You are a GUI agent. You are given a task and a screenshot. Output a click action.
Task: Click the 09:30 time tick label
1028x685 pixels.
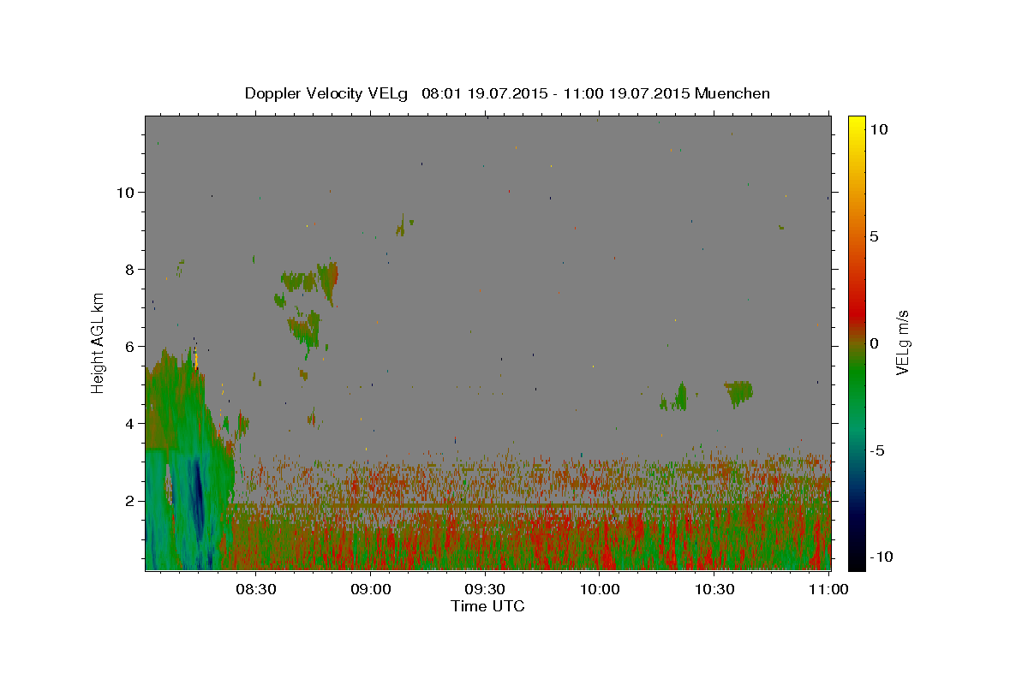pyautogui.click(x=485, y=589)
